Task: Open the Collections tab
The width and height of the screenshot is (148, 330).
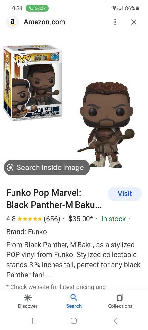Action: (120, 301)
